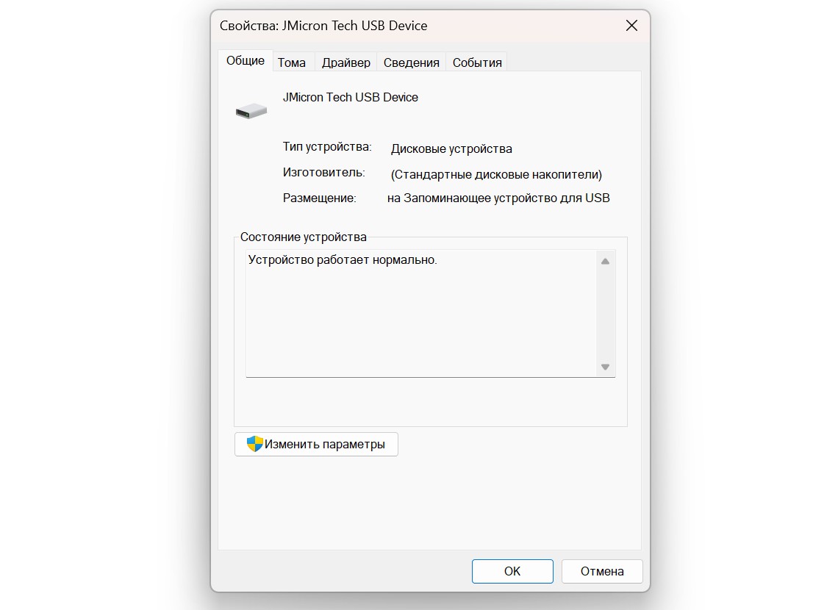The image size is (813, 610).
Task: Click the Отмена button
Action: click(602, 571)
